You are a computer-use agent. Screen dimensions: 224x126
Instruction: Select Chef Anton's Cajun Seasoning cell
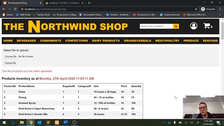[x=36, y=108]
